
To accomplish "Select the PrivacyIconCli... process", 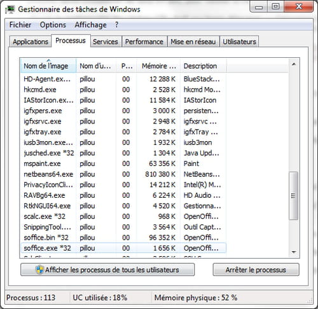I will 123,185.
